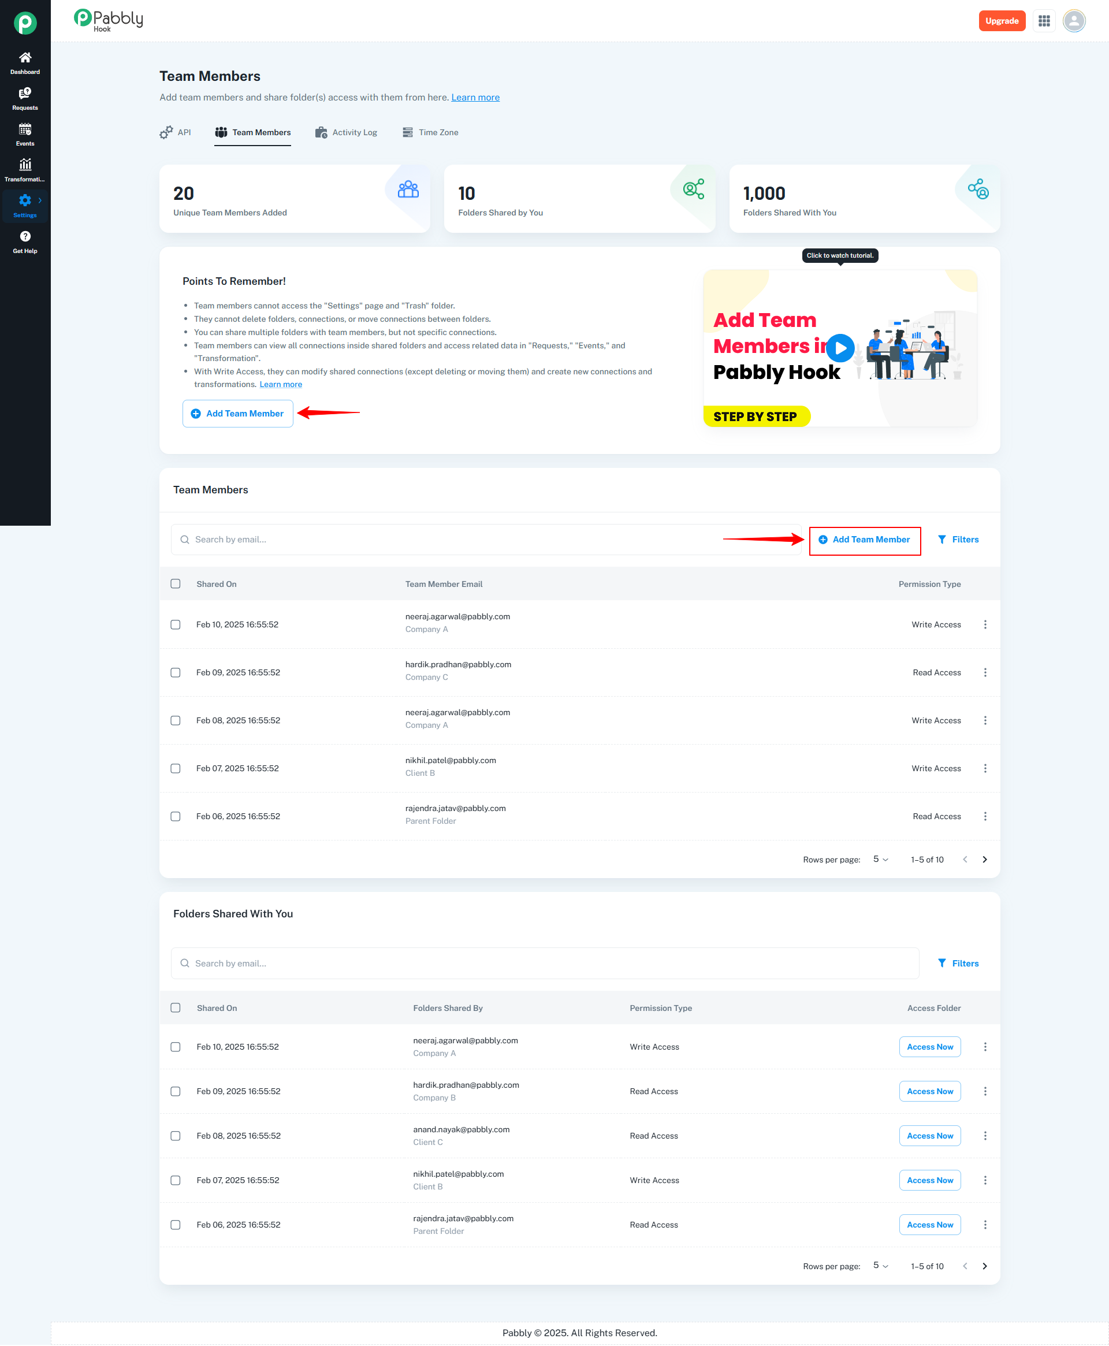1109x1346 pixels.
Task: Click Add Team Member under Points To Remember
Action: pos(237,413)
